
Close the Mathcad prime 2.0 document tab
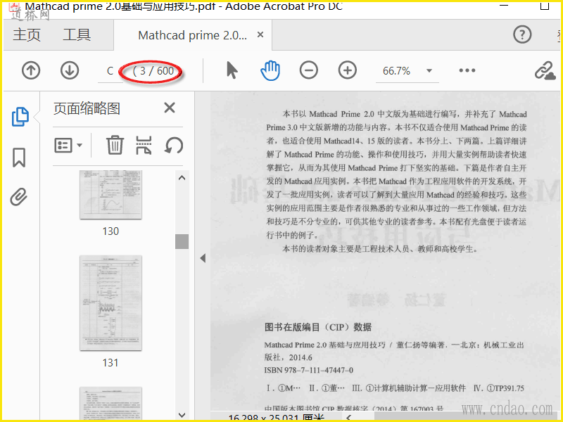point(260,34)
